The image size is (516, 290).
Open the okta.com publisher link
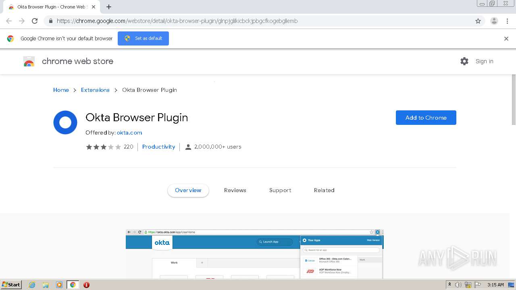(x=129, y=133)
